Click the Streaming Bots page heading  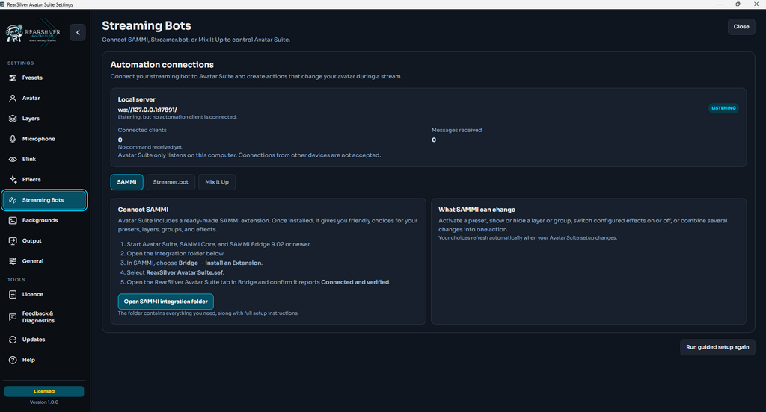pos(147,26)
